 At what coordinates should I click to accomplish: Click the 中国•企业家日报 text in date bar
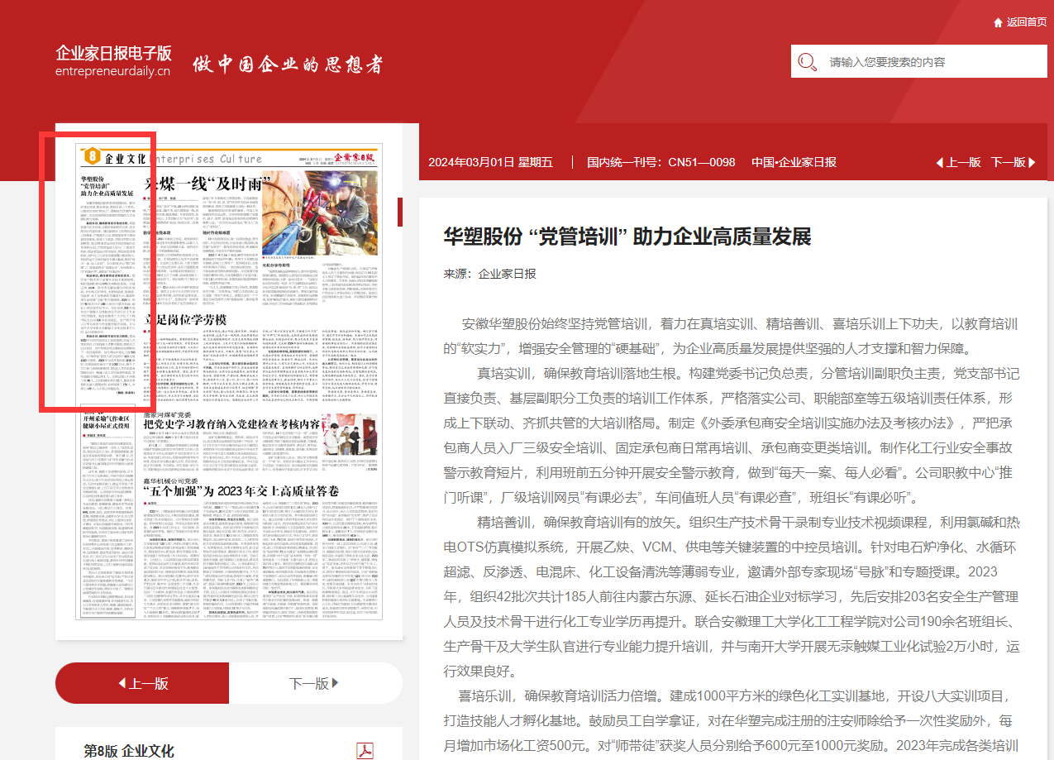tap(793, 162)
